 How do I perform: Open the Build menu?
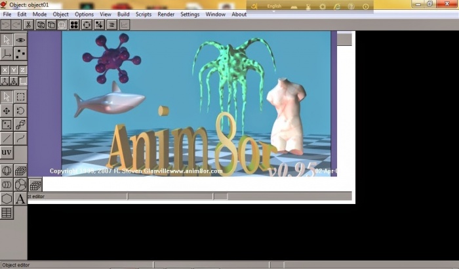coord(123,14)
